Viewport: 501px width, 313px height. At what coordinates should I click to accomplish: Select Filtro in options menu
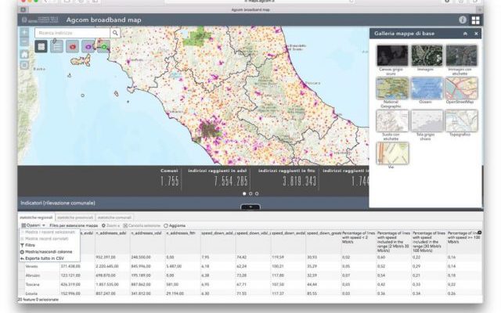click(x=30, y=245)
